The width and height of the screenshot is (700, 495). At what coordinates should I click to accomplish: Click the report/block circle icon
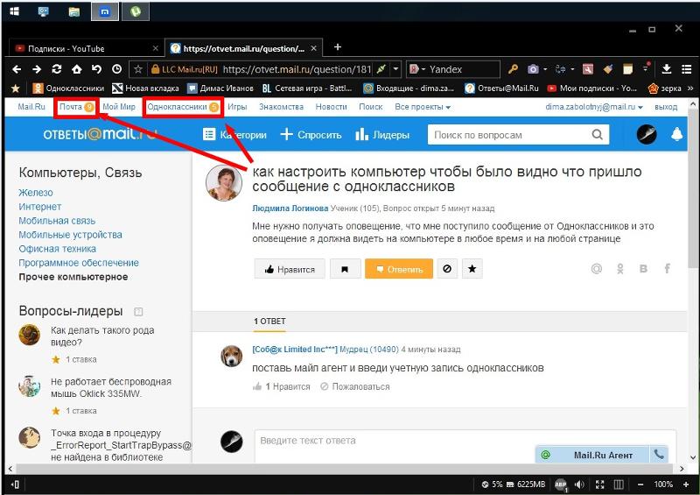coord(447,269)
